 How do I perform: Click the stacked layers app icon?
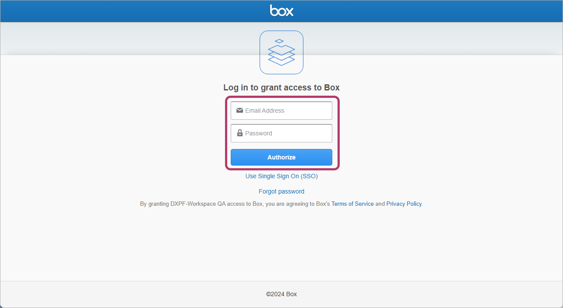(281, 52)
